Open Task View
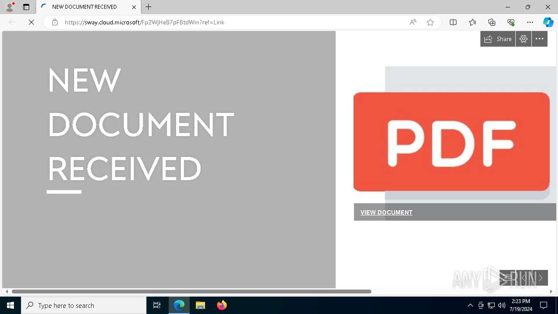 pos(157,305)
